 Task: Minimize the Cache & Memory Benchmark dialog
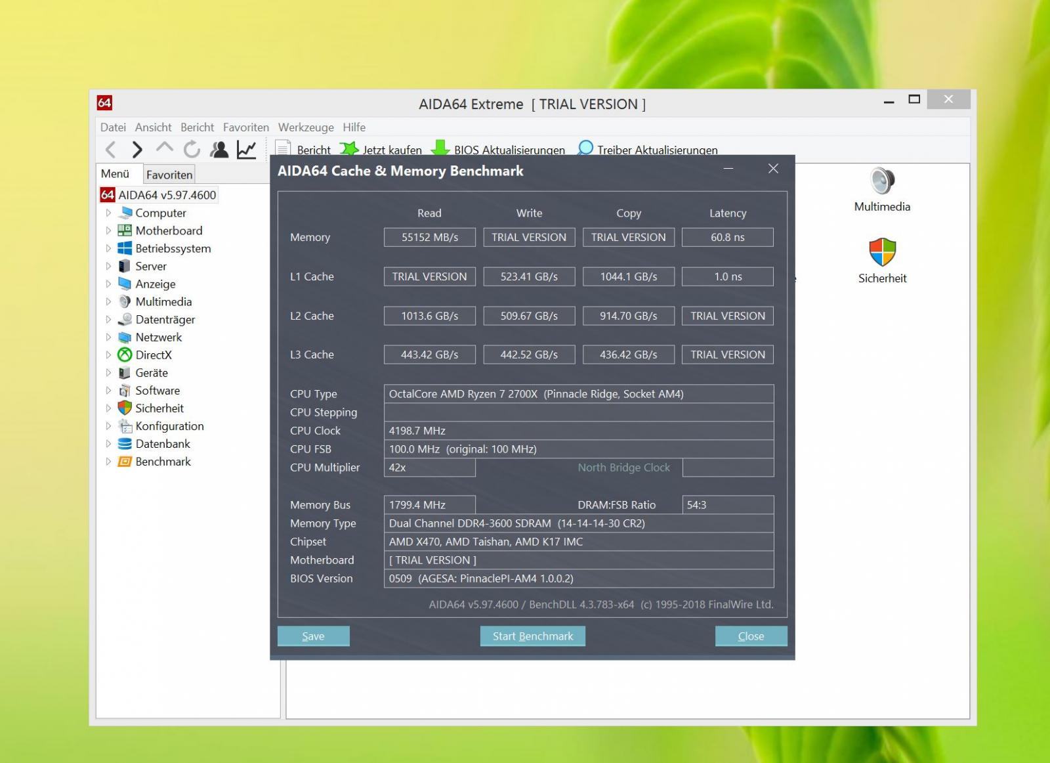(728, 169)
